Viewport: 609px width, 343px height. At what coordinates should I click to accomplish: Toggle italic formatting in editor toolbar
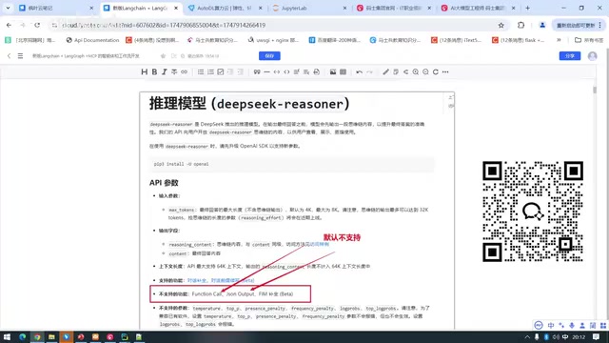point(165,72)
